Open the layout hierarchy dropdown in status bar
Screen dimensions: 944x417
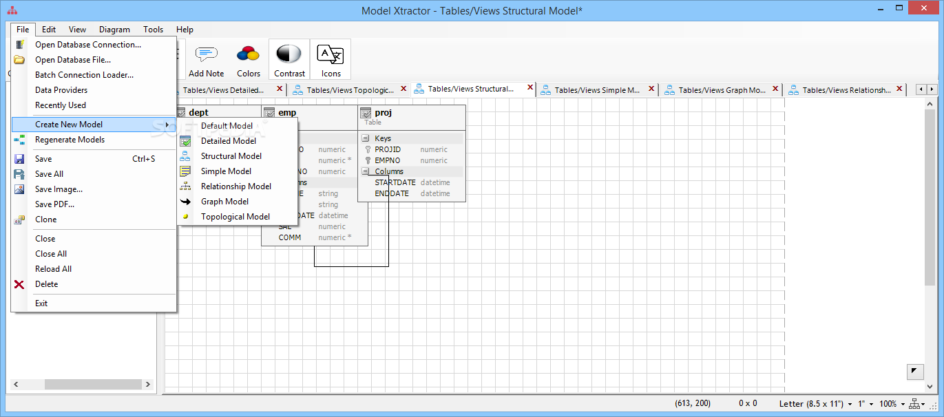[x=919, y=404]
